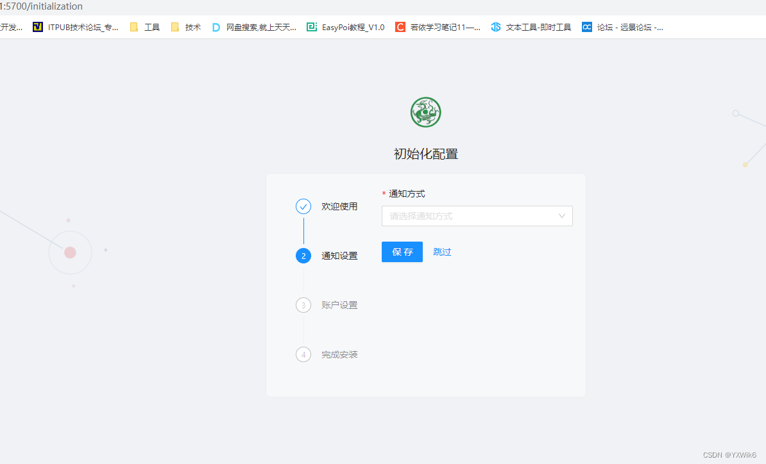Click the completed checkmark beside 欢迎使用
The width and height of the screenshot is (766, 464).
tap(303, 206)
